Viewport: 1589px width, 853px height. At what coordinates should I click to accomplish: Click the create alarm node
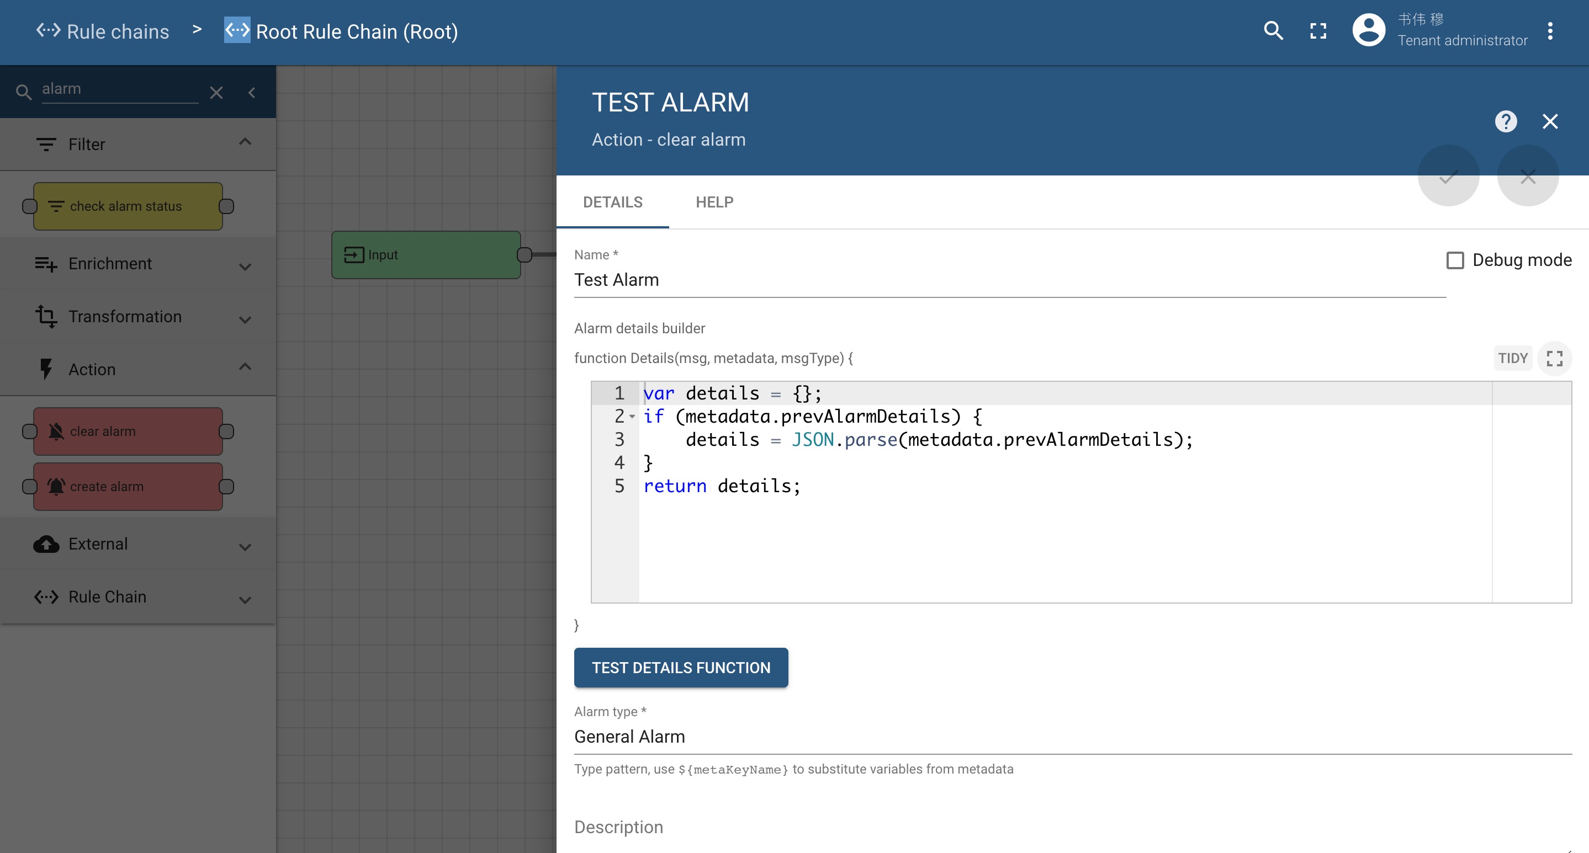[x=128, y=486]
